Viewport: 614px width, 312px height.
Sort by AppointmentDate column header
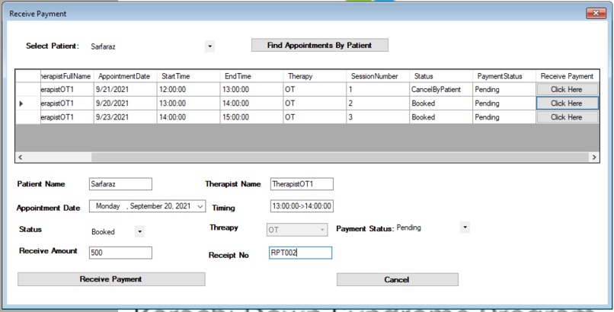(x=125, y=76)
